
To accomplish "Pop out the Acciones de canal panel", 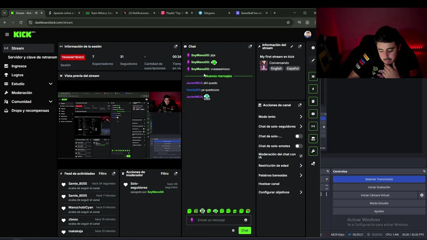I will (300, 105).
